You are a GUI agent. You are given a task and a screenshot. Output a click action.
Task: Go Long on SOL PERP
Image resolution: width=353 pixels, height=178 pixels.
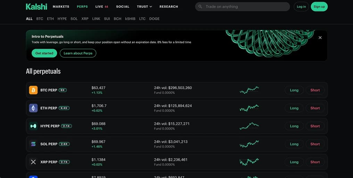click(294, 144)
